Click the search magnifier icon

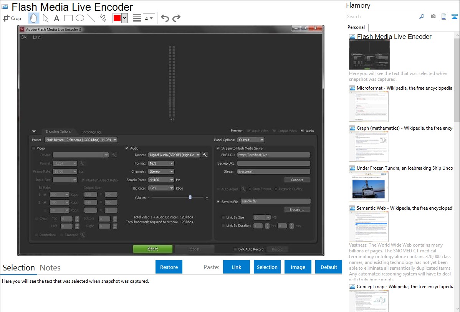pos(422,17)
